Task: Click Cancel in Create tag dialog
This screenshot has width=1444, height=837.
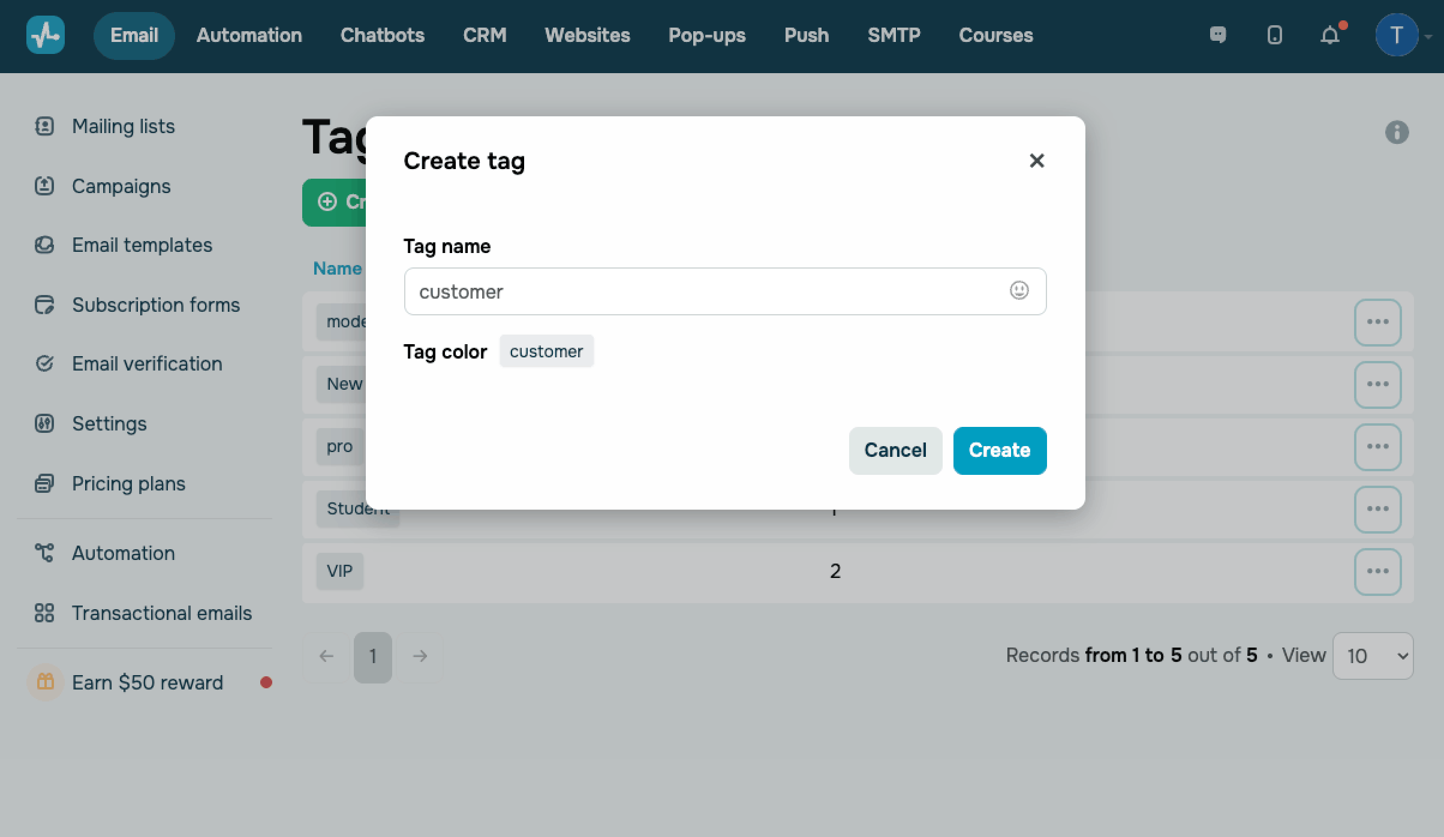Action: point(895,450)
